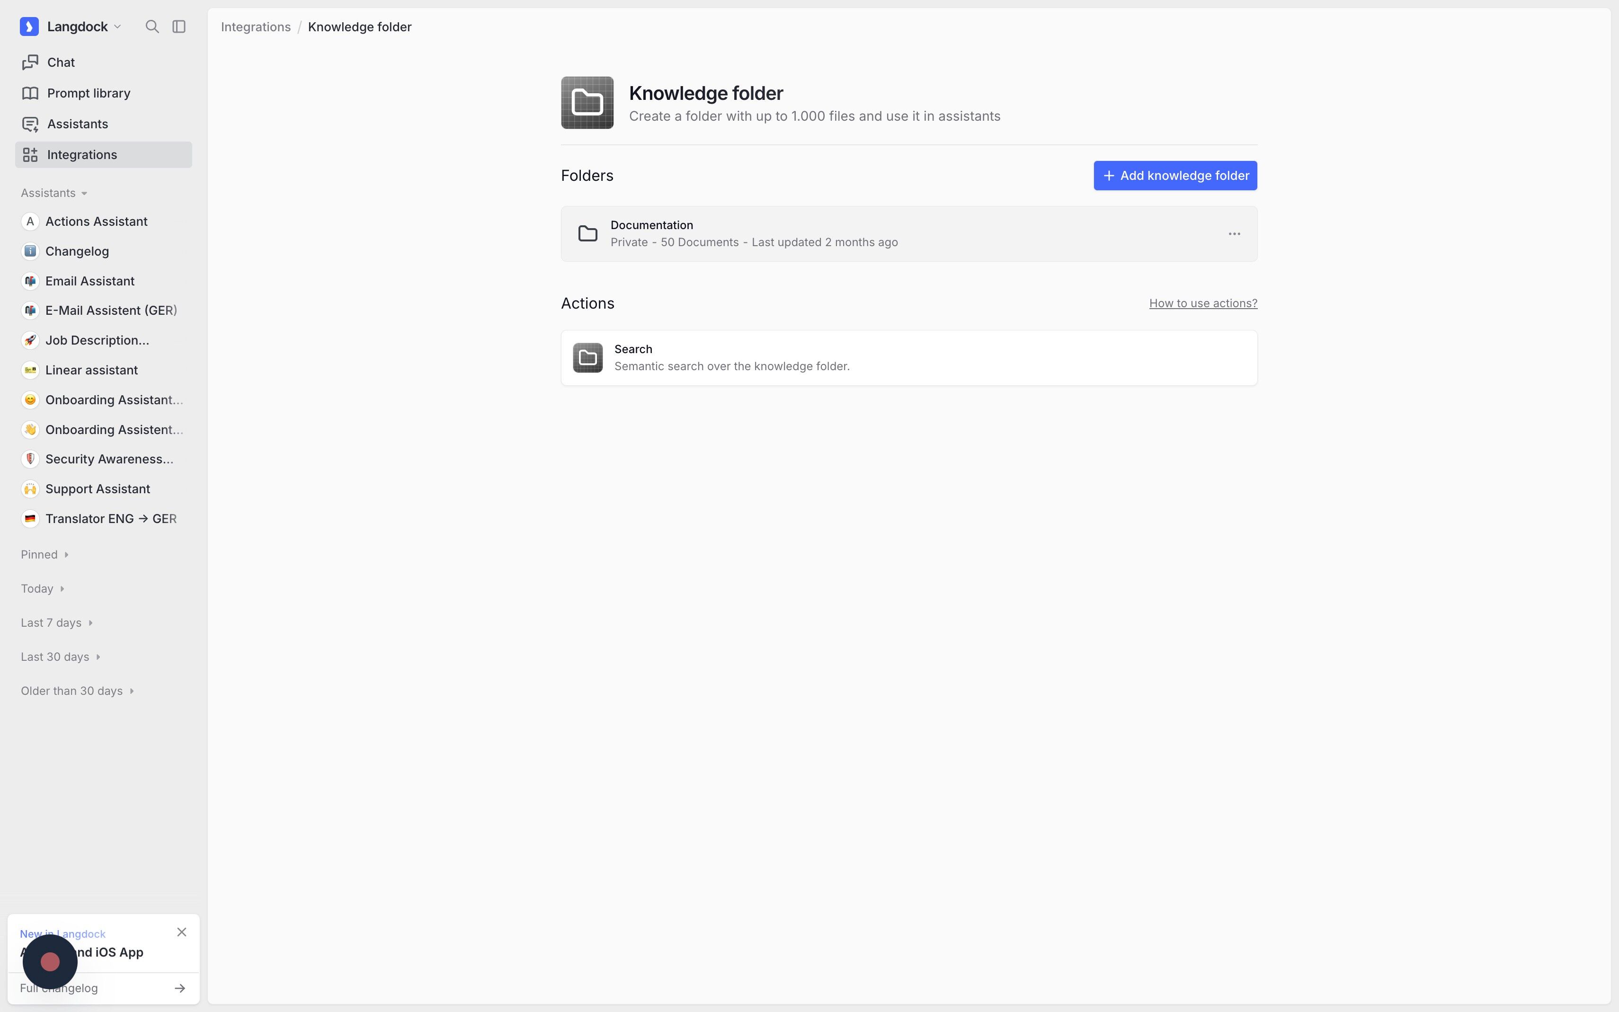1619x1012 pixels.
Task: Open the How to use actions link
Action: (x=1203, y=303)
